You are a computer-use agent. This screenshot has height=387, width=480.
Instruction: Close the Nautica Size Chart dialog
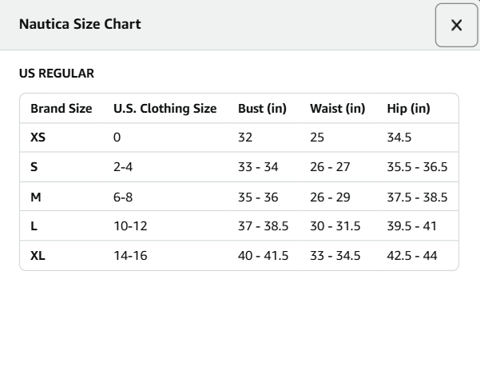[x=456, y=25]
